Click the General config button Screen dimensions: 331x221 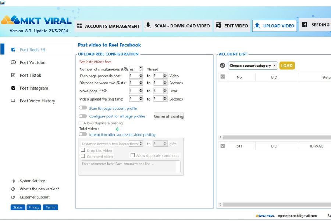(x=169, y=116)
